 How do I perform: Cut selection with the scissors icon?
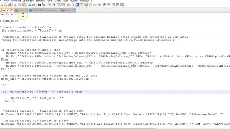[15, 5]
